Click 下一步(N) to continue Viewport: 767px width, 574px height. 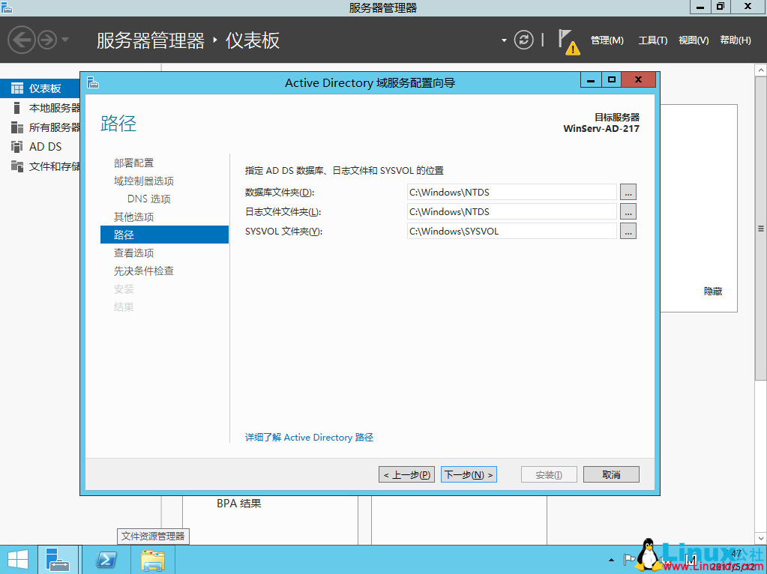click(x=468, y=474)
